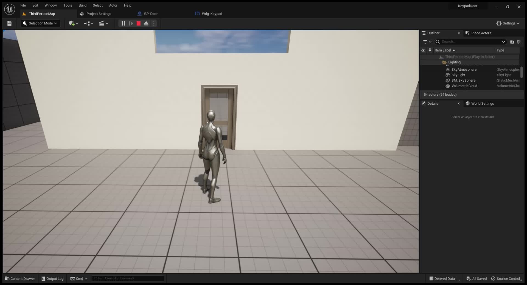Open the Build menu
The image size is (527, 285).
[82, 5]
